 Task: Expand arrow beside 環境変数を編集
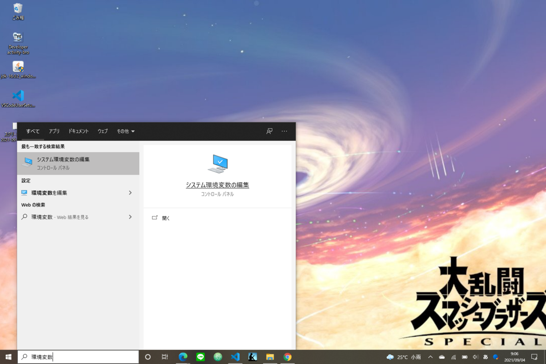[130, 192]
